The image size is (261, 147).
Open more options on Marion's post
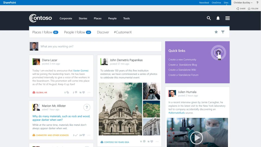(89, 135)
